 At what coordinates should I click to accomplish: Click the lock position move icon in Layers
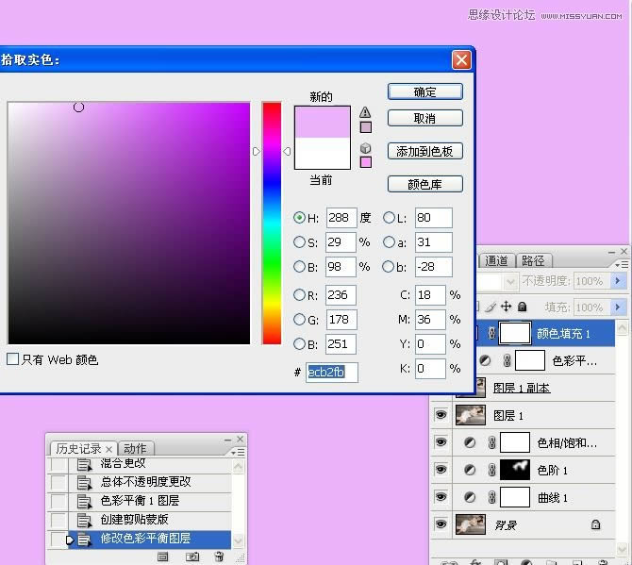click(x=507, y=307)
